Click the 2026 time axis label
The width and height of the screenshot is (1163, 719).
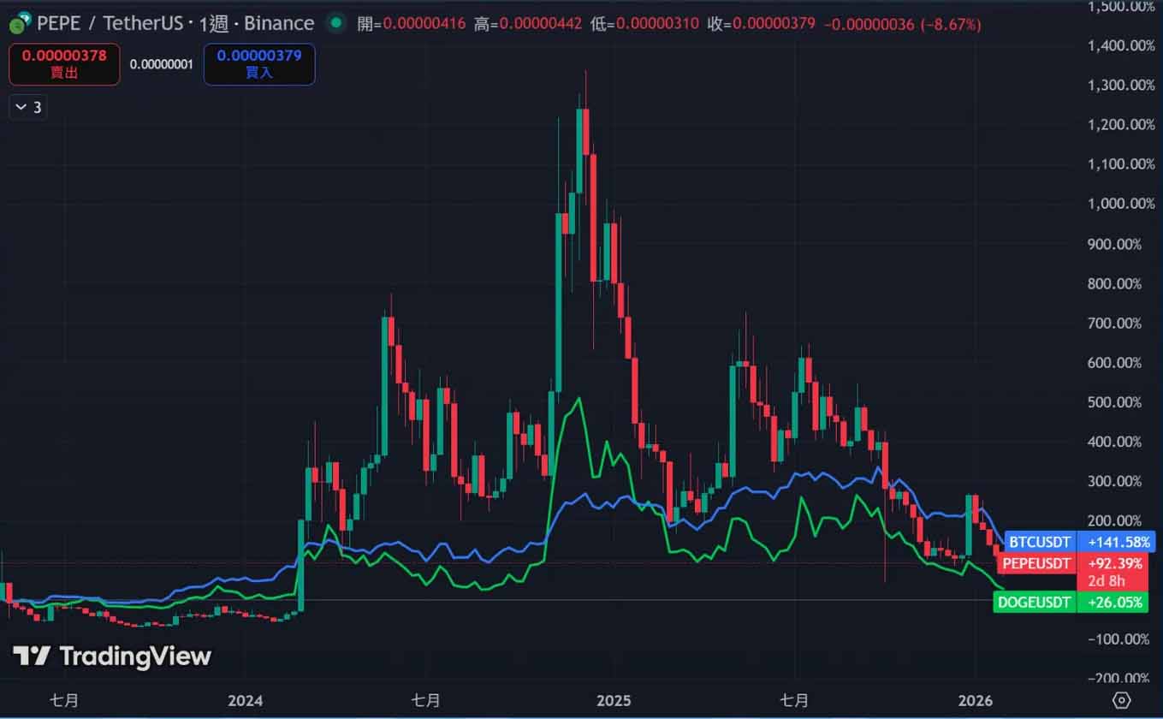976,700
